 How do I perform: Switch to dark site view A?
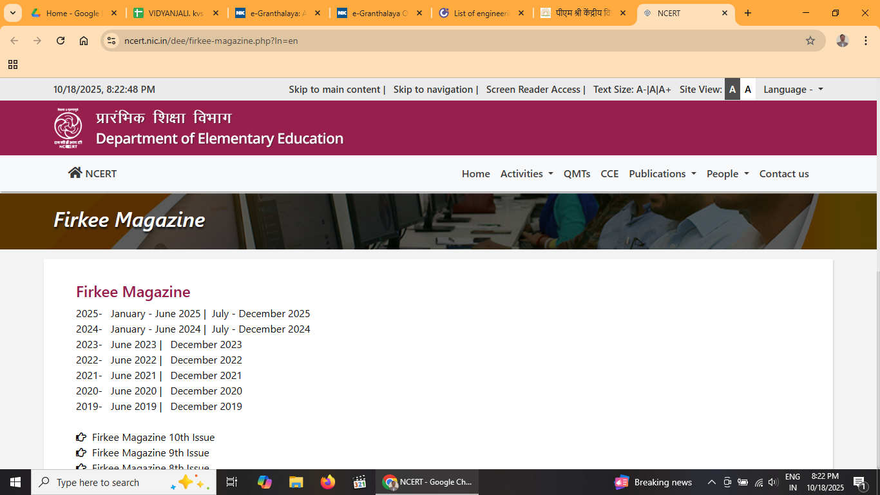click(x=732, y=90)
